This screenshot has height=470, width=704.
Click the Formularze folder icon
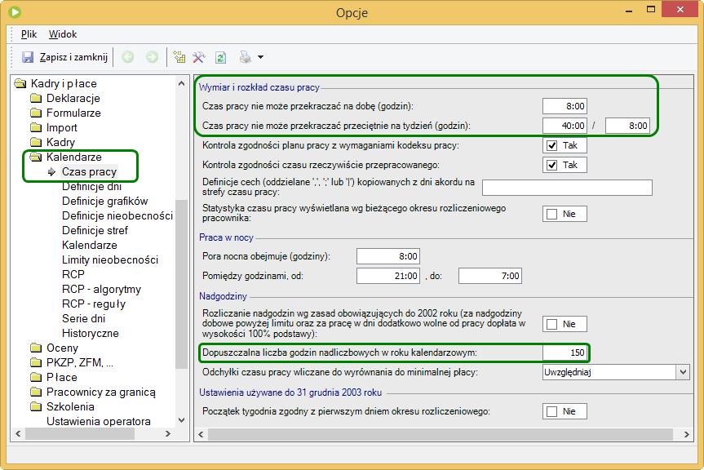click(x=36, y=113)
